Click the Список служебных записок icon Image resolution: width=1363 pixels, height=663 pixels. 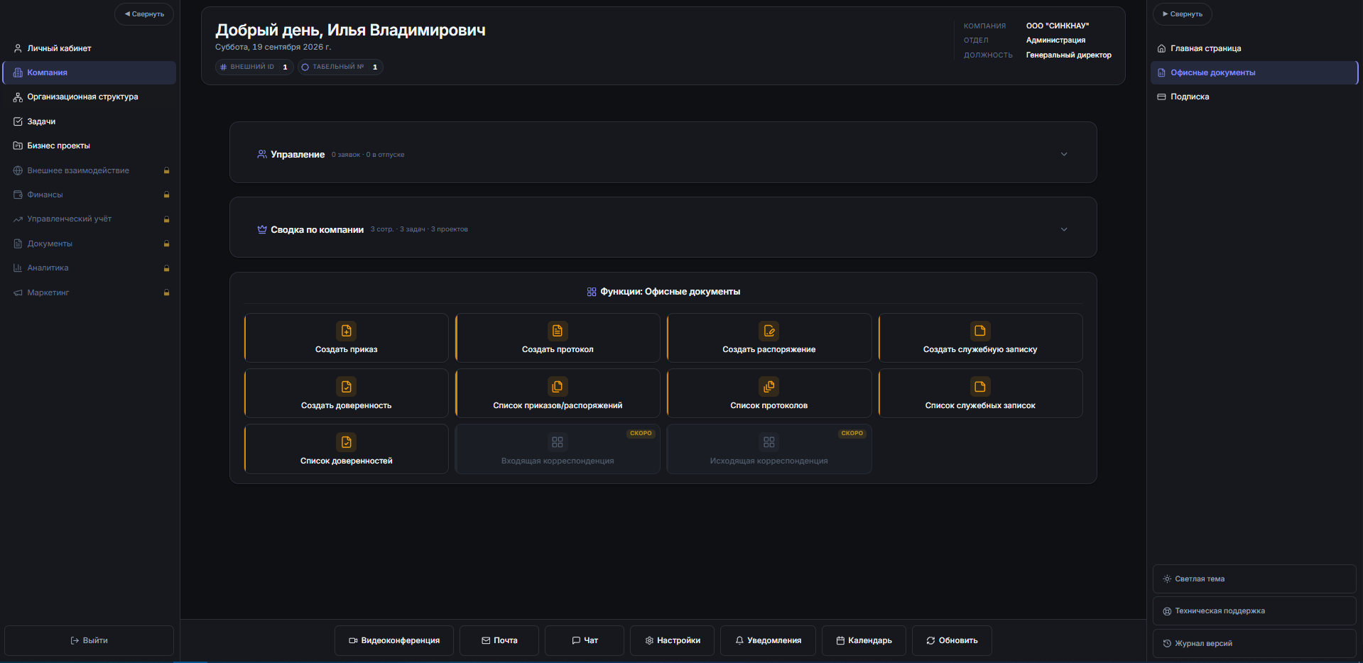980,387
